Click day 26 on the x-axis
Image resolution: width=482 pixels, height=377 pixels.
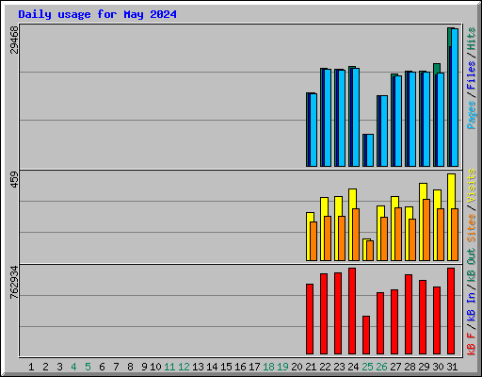[x=381, y=367]
